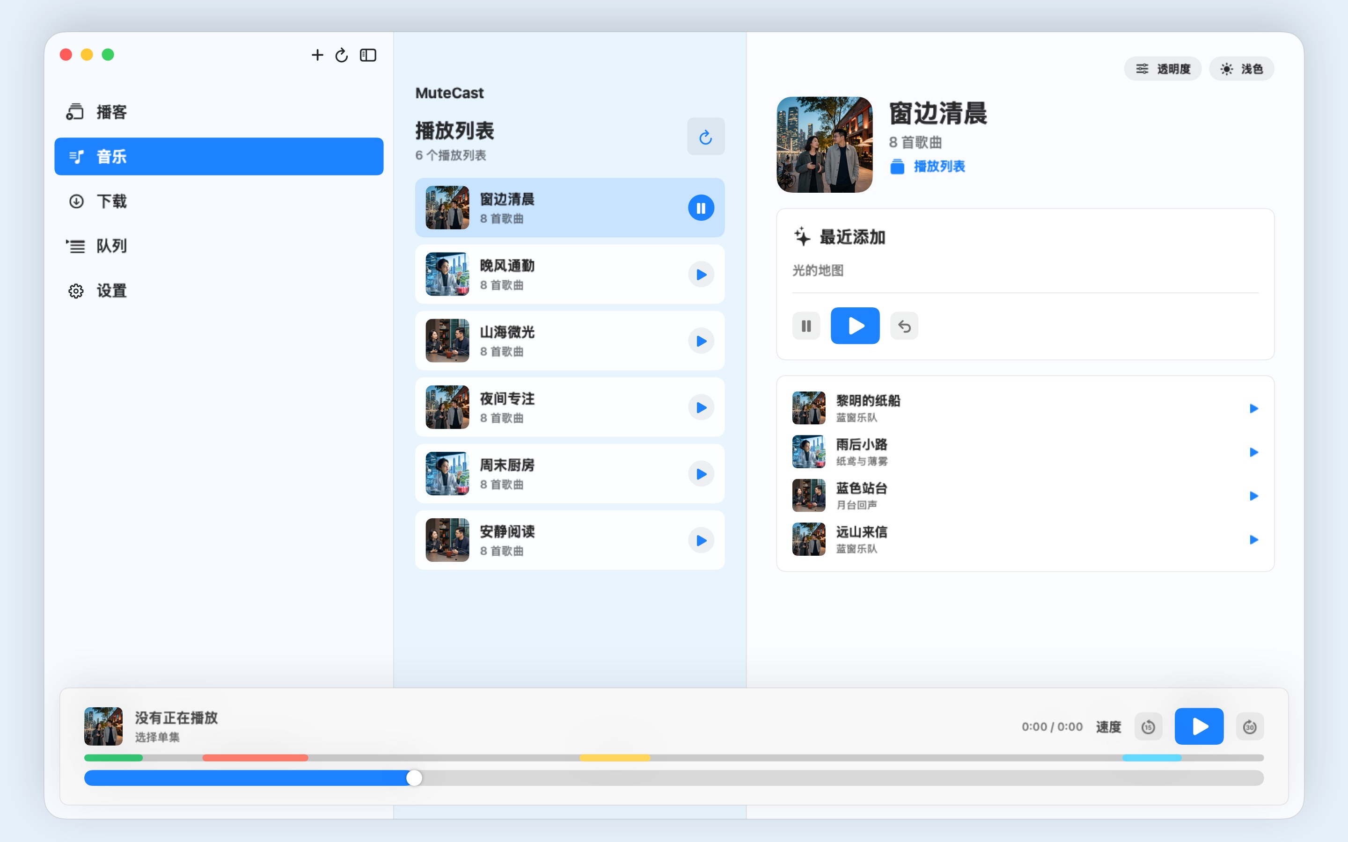The height and width of the screenshot is (842, 1348).
Task: Click the 光的地图 text
Action: [818, 271]
